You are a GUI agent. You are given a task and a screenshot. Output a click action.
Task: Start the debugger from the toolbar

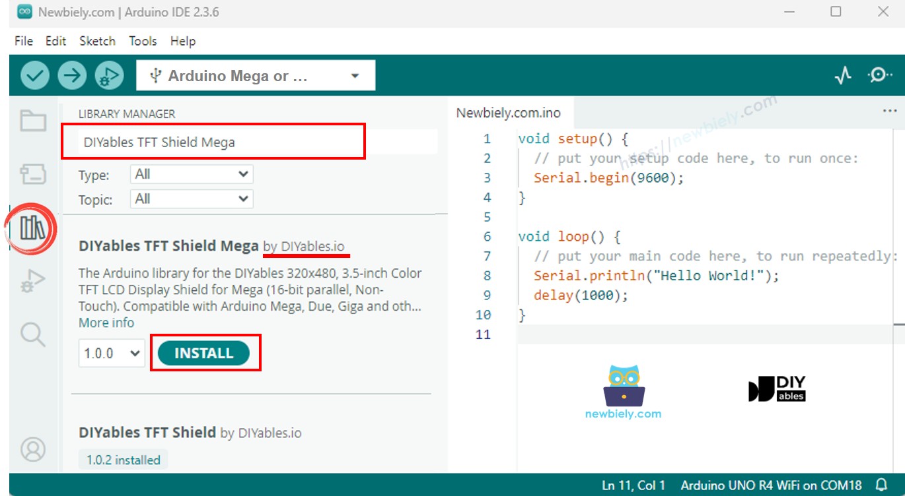[109, 76]
